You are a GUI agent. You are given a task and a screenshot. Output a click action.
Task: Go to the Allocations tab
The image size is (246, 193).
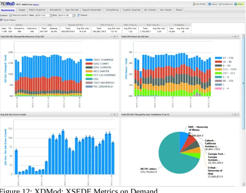(x=55, y=10)
